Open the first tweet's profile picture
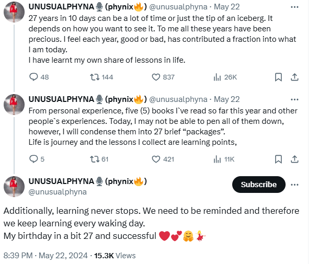 pyautogui.click(x=13, y=14)
